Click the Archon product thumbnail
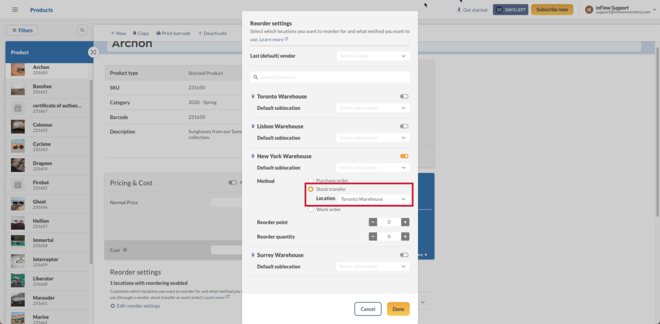660x324 pixels. (18, 70)
